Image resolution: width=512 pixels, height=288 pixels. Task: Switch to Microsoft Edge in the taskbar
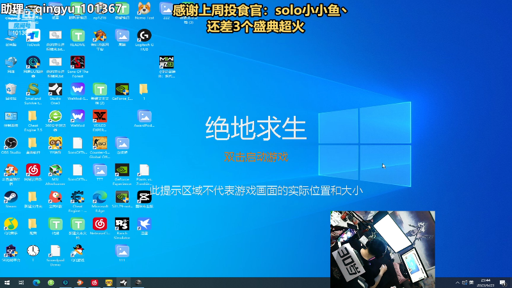pos(36,282)
